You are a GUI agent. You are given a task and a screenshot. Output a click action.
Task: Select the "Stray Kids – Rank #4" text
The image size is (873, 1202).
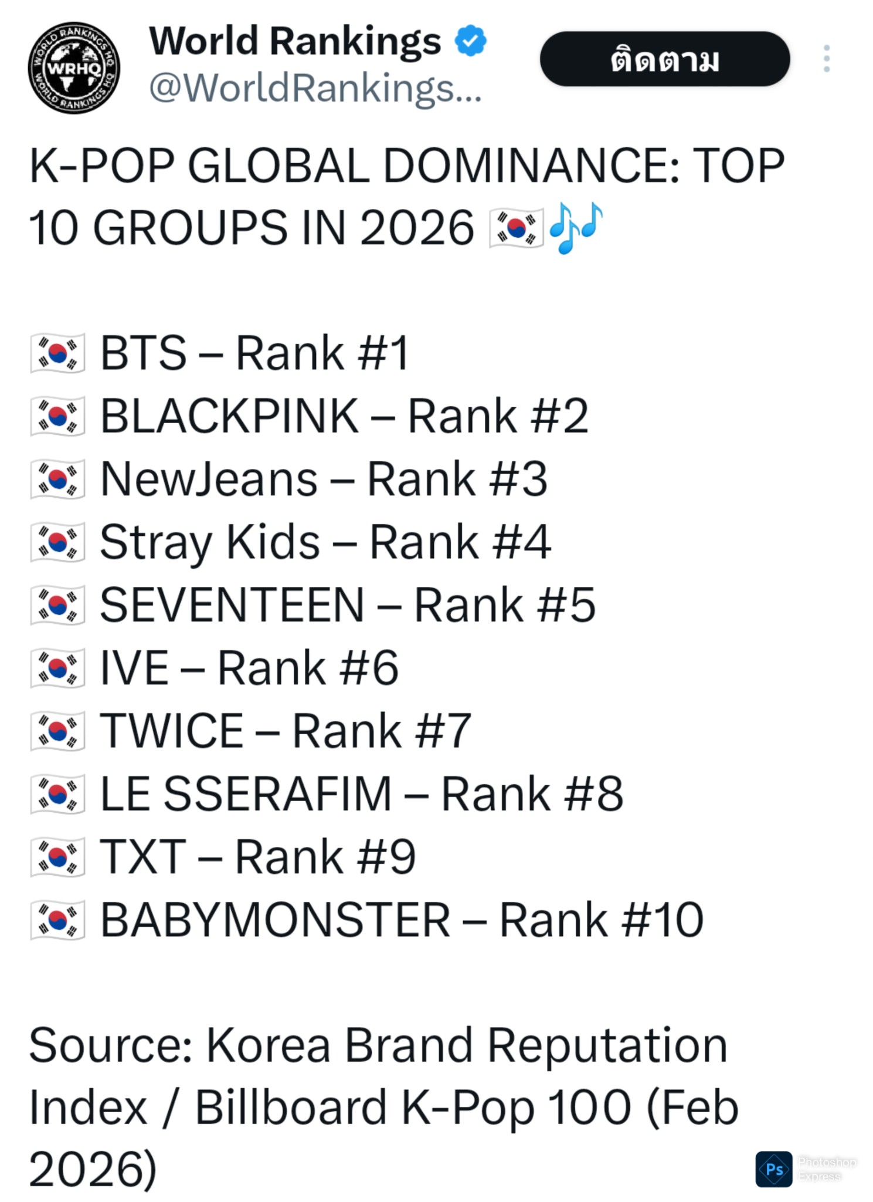point(325,542)
